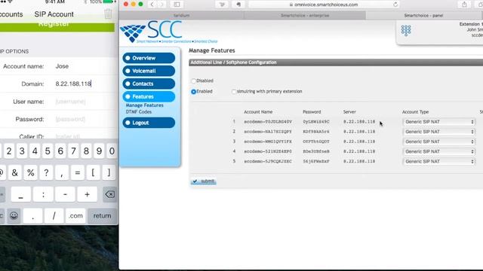483x271 pixels.
Task: Go back to Accounts in SIP app
Action: (x=11, y=14)
